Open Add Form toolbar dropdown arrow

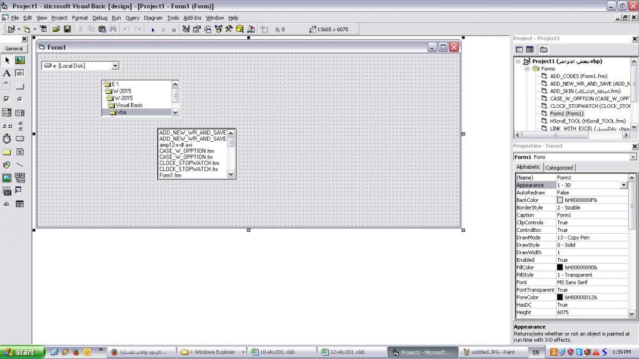coord(35,29)
